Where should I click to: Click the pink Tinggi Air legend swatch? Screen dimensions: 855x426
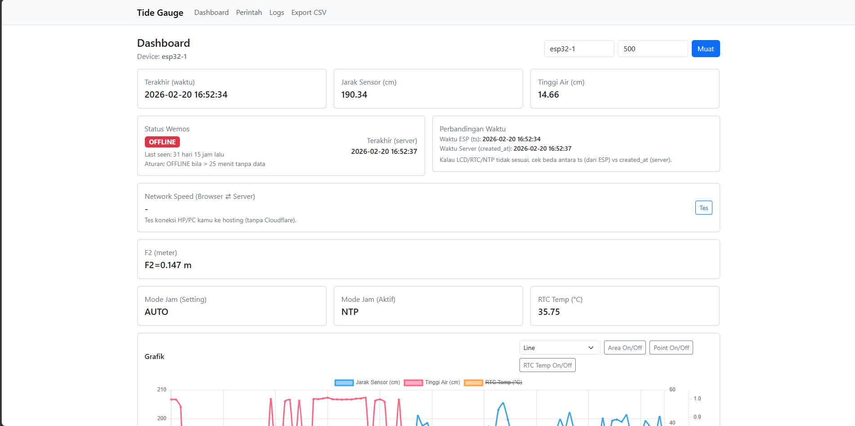(413, 383)
